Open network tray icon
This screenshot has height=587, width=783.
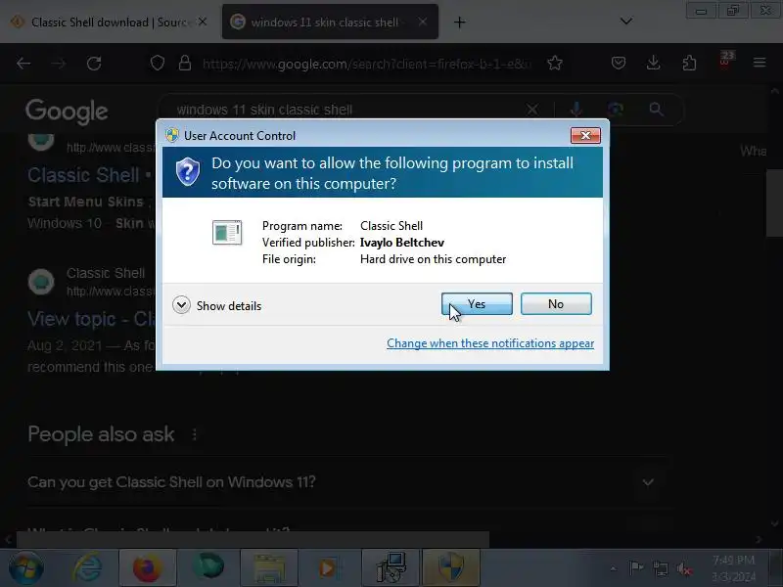(660, 568)
